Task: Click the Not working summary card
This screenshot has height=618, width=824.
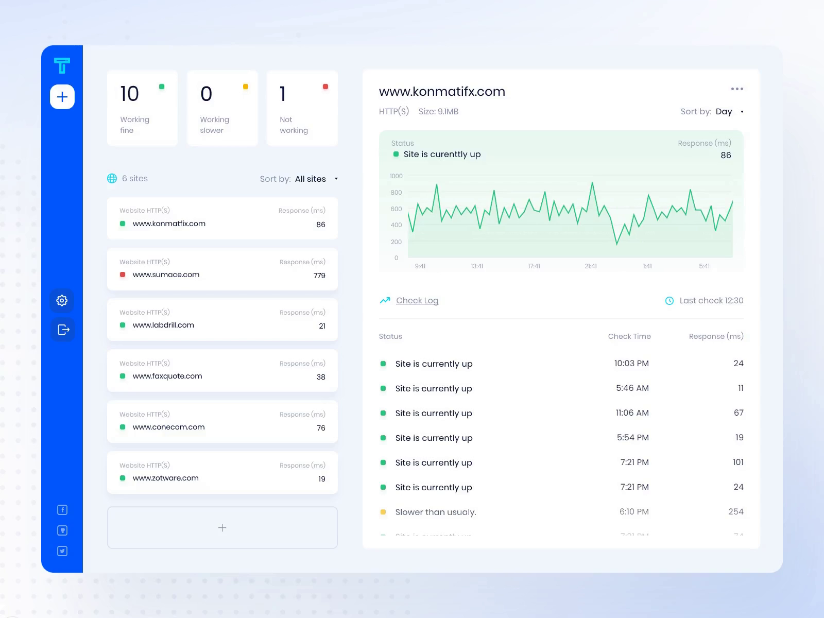Action: (302, 108)
